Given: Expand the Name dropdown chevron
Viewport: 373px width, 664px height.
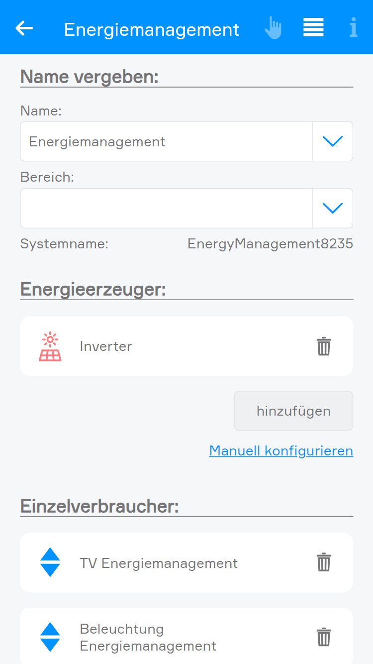Looking at the screenshot, I should coord(332,141).
